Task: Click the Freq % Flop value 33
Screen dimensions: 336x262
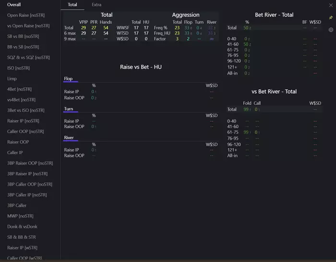Action: (187, 28)
